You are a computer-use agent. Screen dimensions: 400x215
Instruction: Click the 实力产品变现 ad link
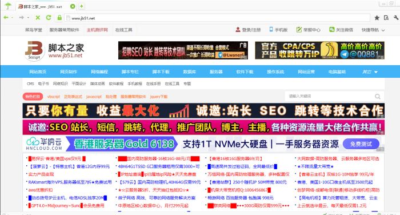point(41,174)
